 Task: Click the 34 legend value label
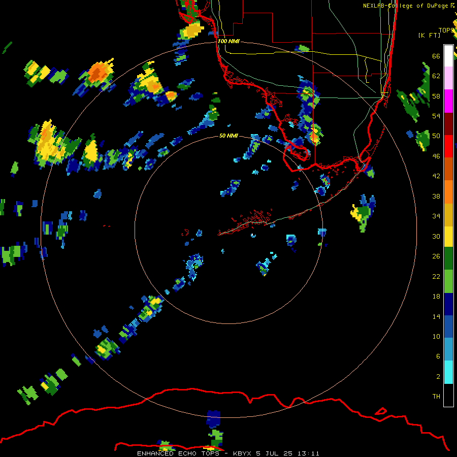click(x=436, y=216)
